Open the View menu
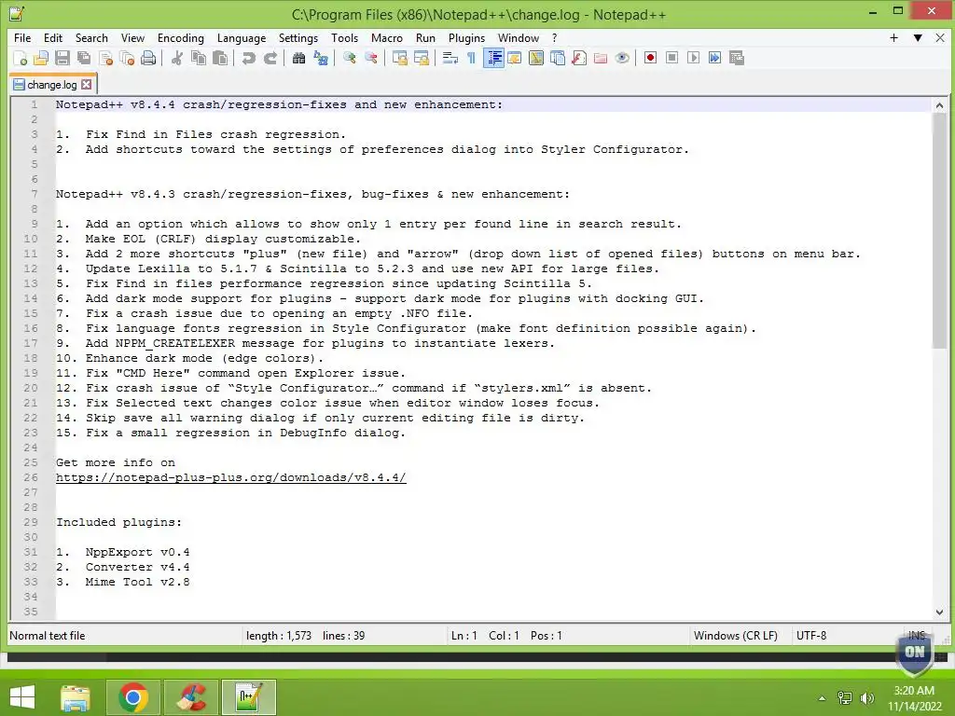This screenshot has height=716, width=955. pos(132,37)
